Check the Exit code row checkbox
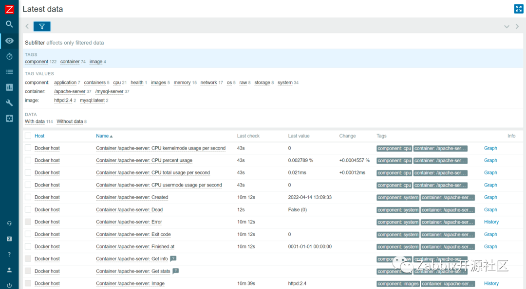 (x=28, y=234)
